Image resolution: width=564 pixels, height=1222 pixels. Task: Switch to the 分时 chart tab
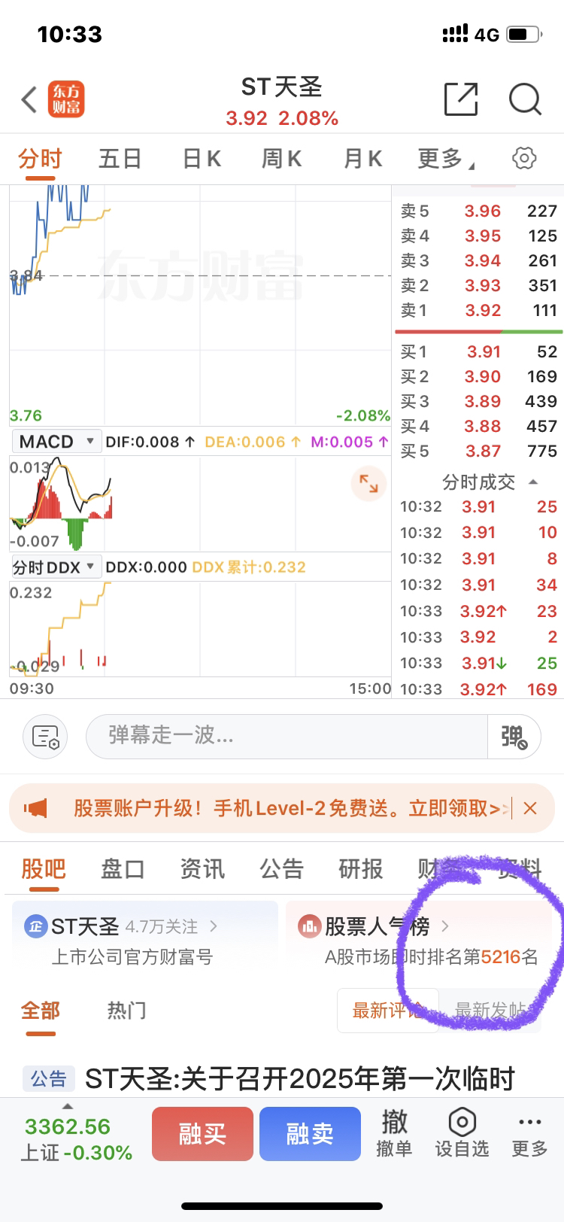40,159
